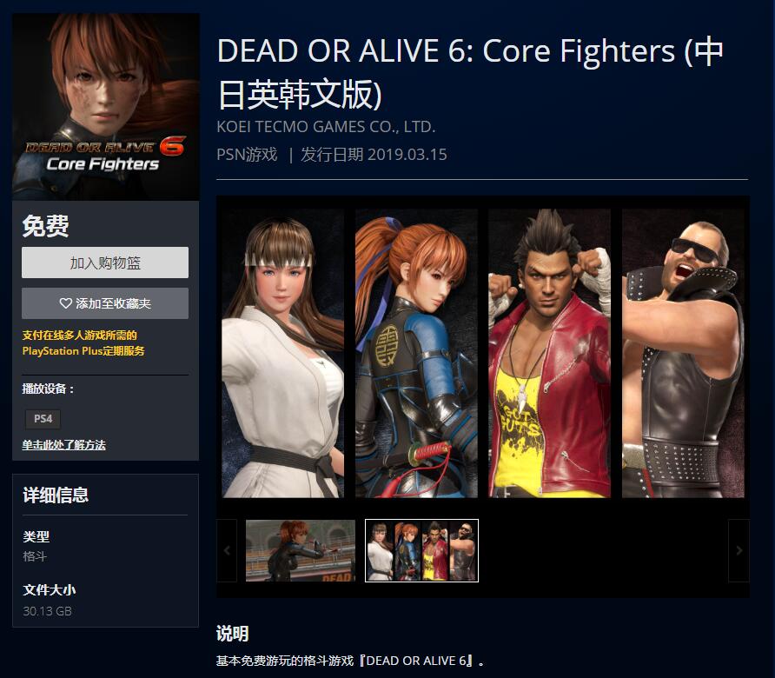Click the game title heading
Screen dimensions: 775x678
pyautogui.click(x=470, y=73)
